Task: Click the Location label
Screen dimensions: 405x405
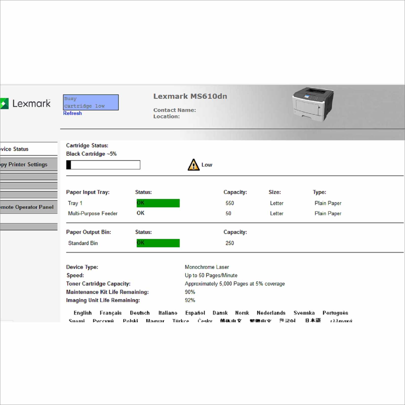Action: pos(167,116)
